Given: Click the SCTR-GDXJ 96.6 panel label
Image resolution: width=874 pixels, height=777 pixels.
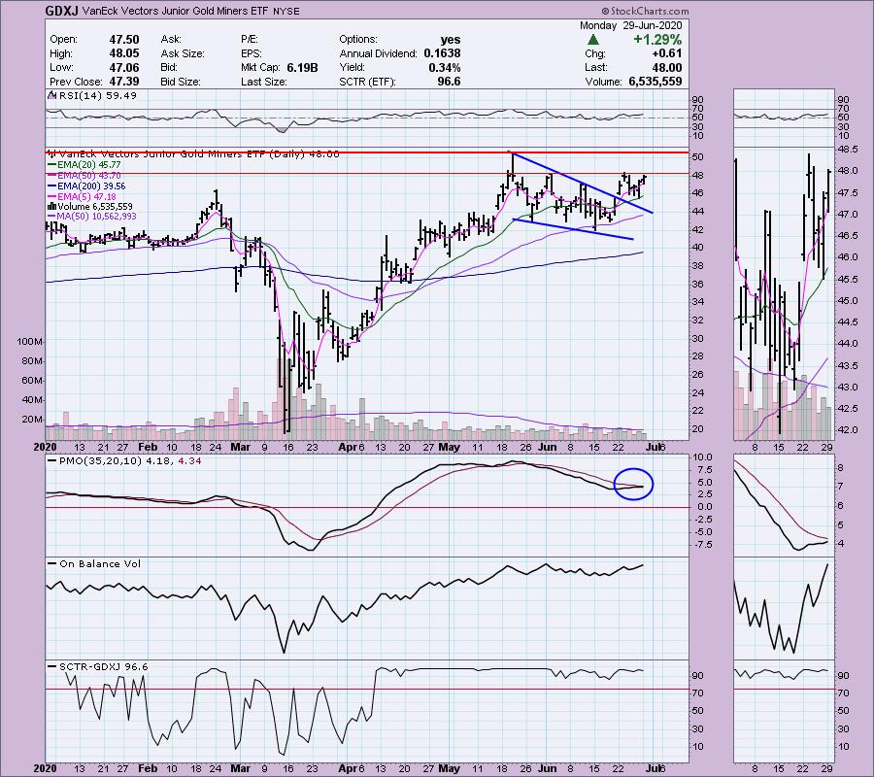Looking at the screenshot, I should 98,666.
